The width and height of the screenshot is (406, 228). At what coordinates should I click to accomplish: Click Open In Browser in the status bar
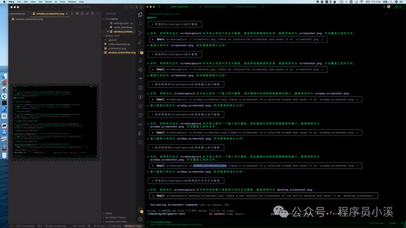point(55,226)
